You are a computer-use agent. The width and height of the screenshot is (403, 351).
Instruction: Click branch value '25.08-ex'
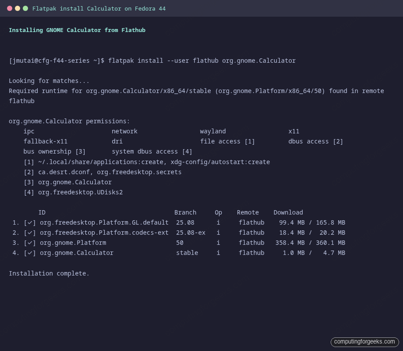pyautogui.click(x=191, y=233)
